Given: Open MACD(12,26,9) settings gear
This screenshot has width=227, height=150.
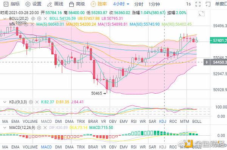Looking at the screenshot, I should [x=39, y=128].
